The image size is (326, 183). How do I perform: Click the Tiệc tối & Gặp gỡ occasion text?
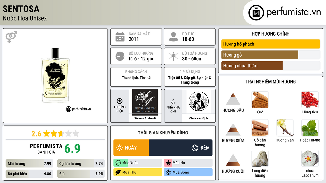[190, 80]
